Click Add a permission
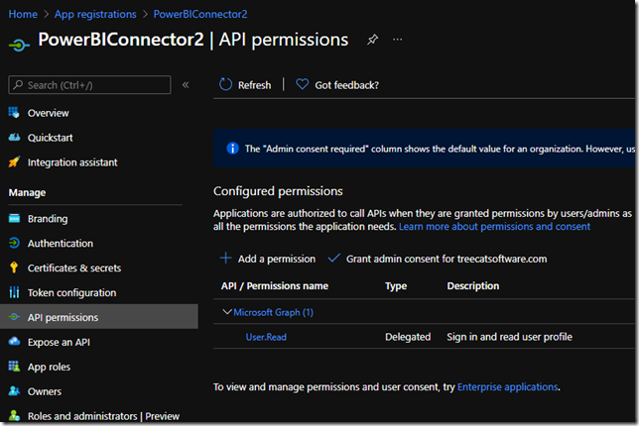The height and width of the screenshot is (426, 639). 277,259
